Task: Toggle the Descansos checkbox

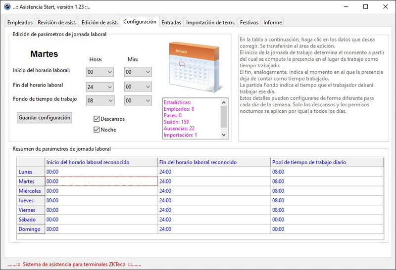Action: pos(97,119)
